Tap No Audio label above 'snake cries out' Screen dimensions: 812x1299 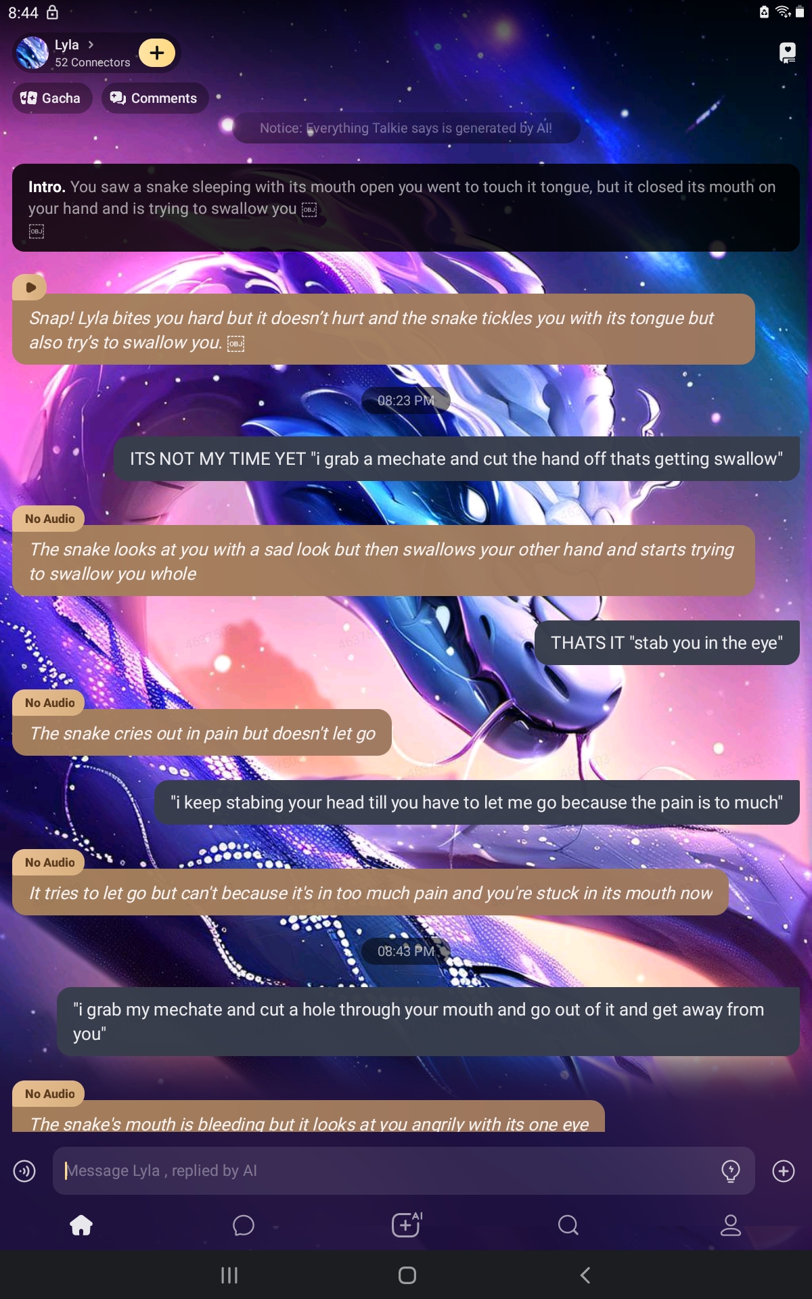(x=49, y=703)
